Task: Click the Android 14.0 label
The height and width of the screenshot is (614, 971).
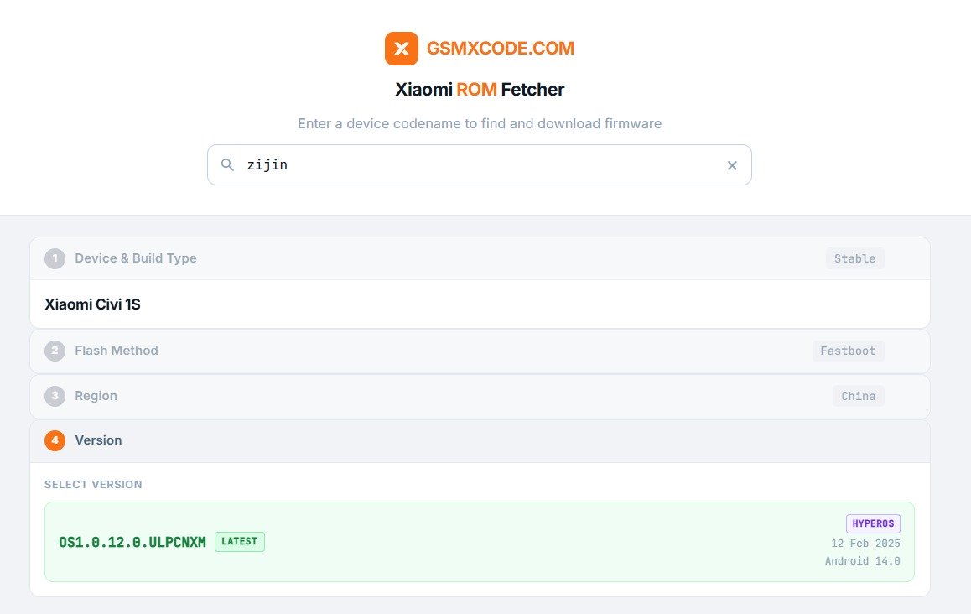Action: [863, 560]
